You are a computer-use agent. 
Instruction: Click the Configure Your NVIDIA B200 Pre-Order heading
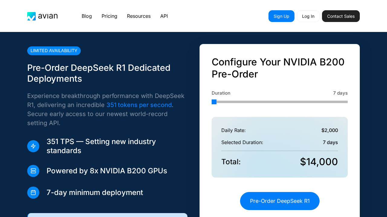pos(278,68)
